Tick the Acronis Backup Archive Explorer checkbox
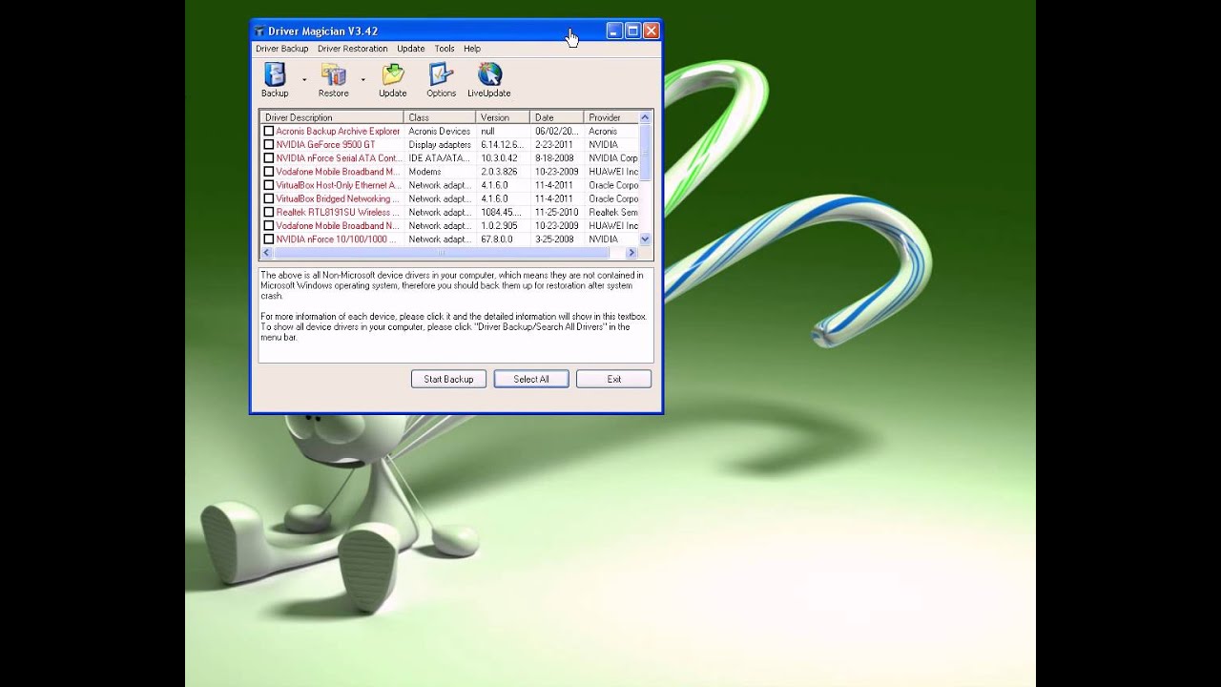 tap(269, 132)
